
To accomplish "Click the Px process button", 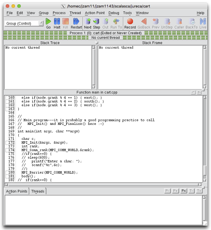I will coord(184,191).
